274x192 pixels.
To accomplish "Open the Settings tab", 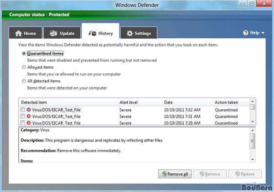I will (139, 33).
